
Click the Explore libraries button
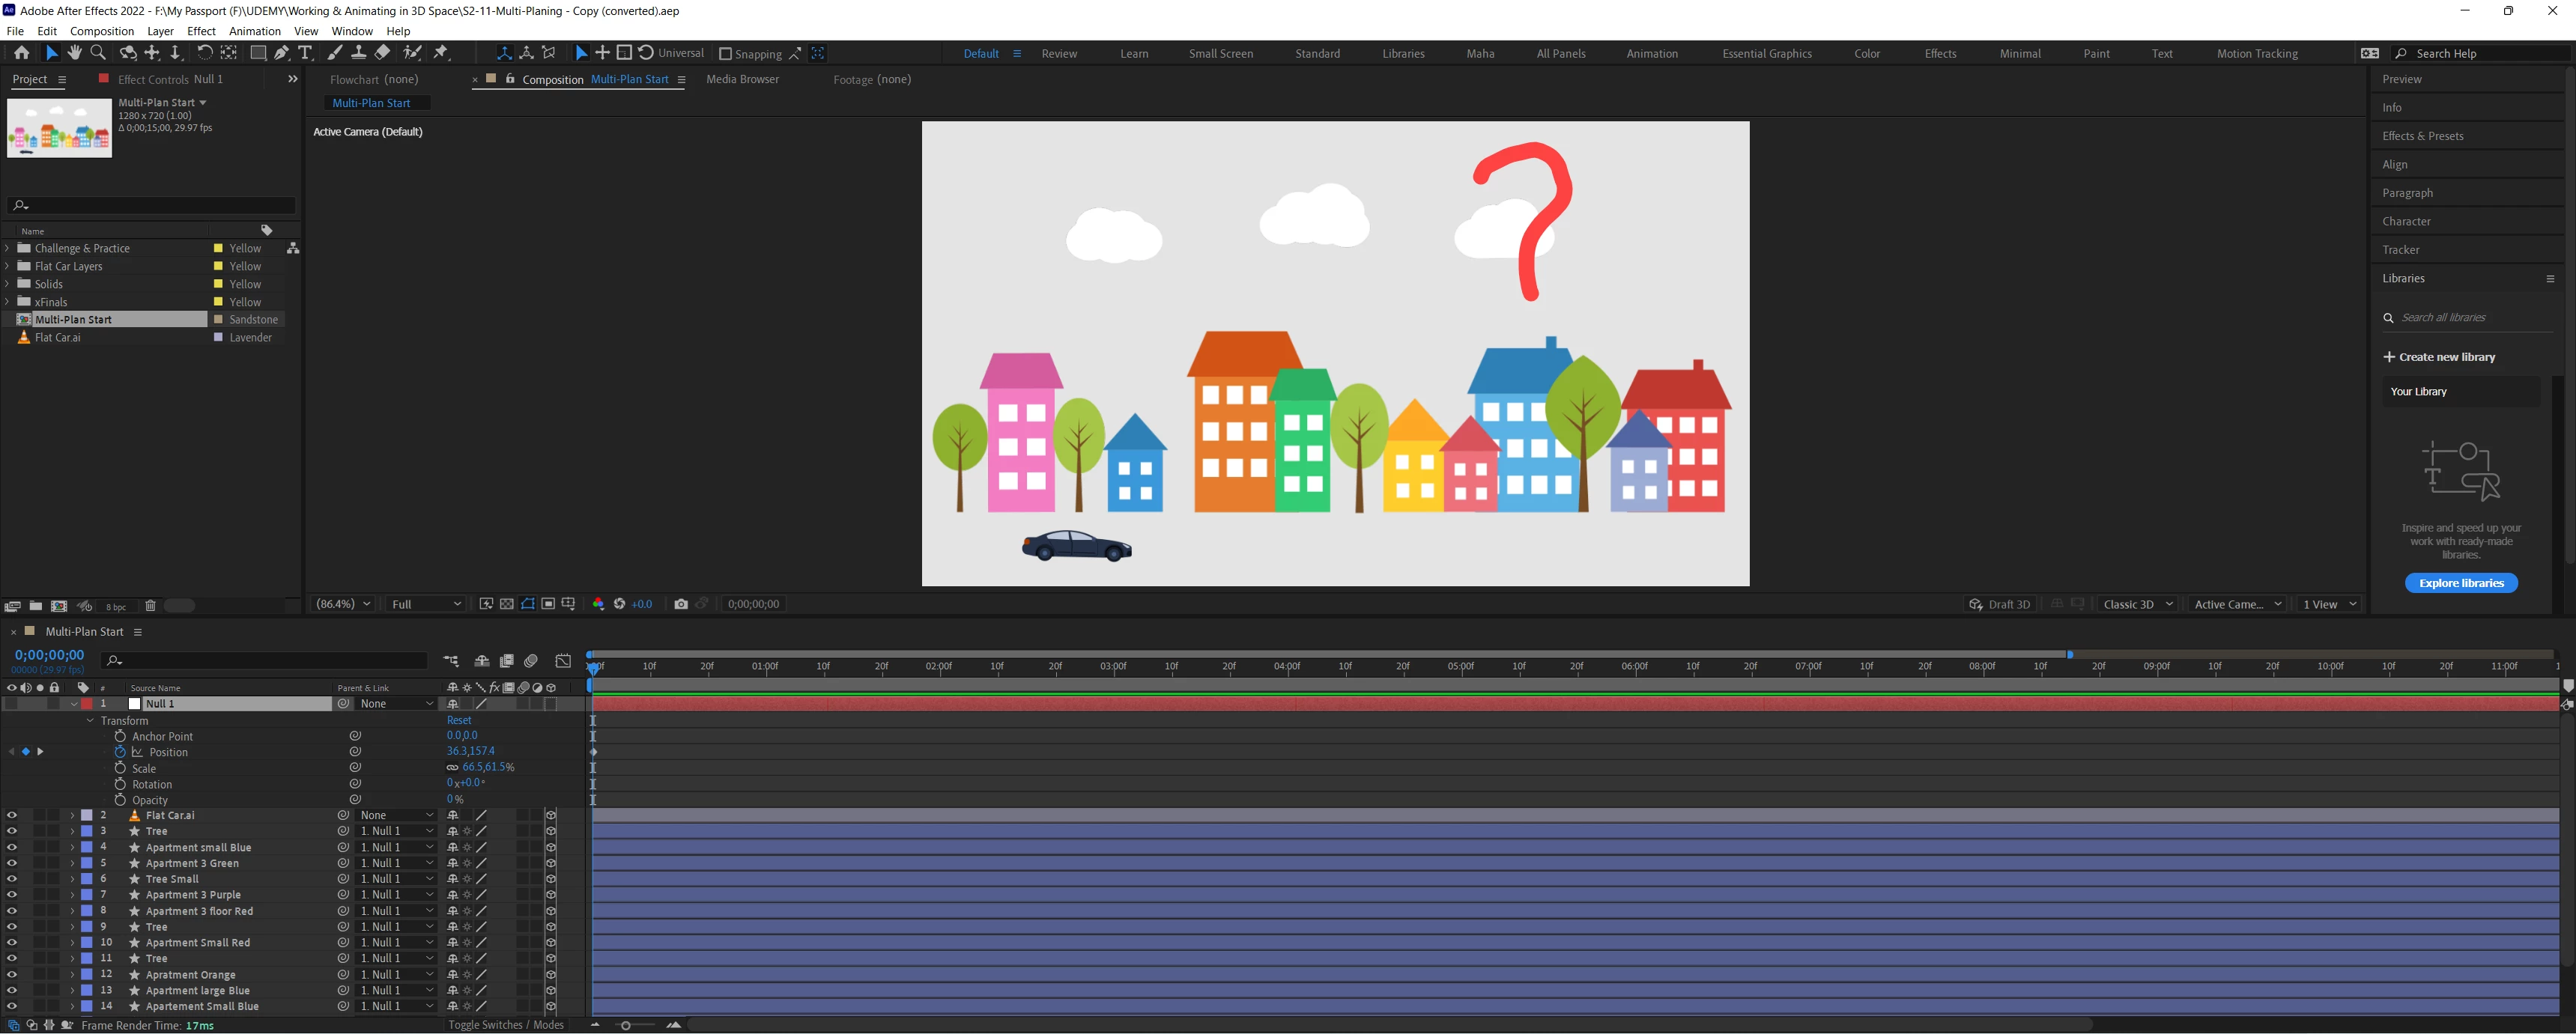coord(2461,583)
